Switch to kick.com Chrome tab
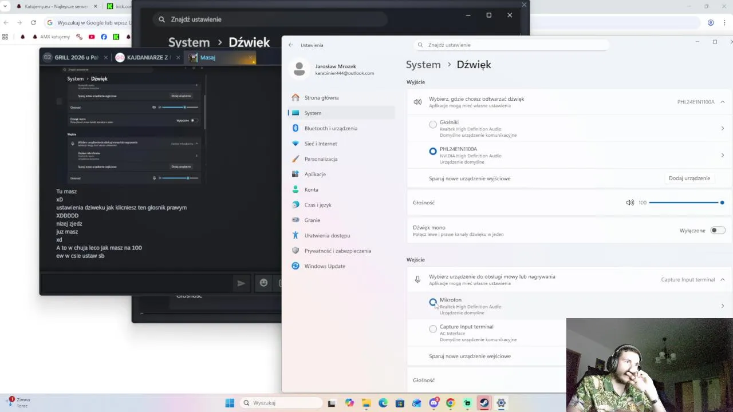 pos(118,6)
